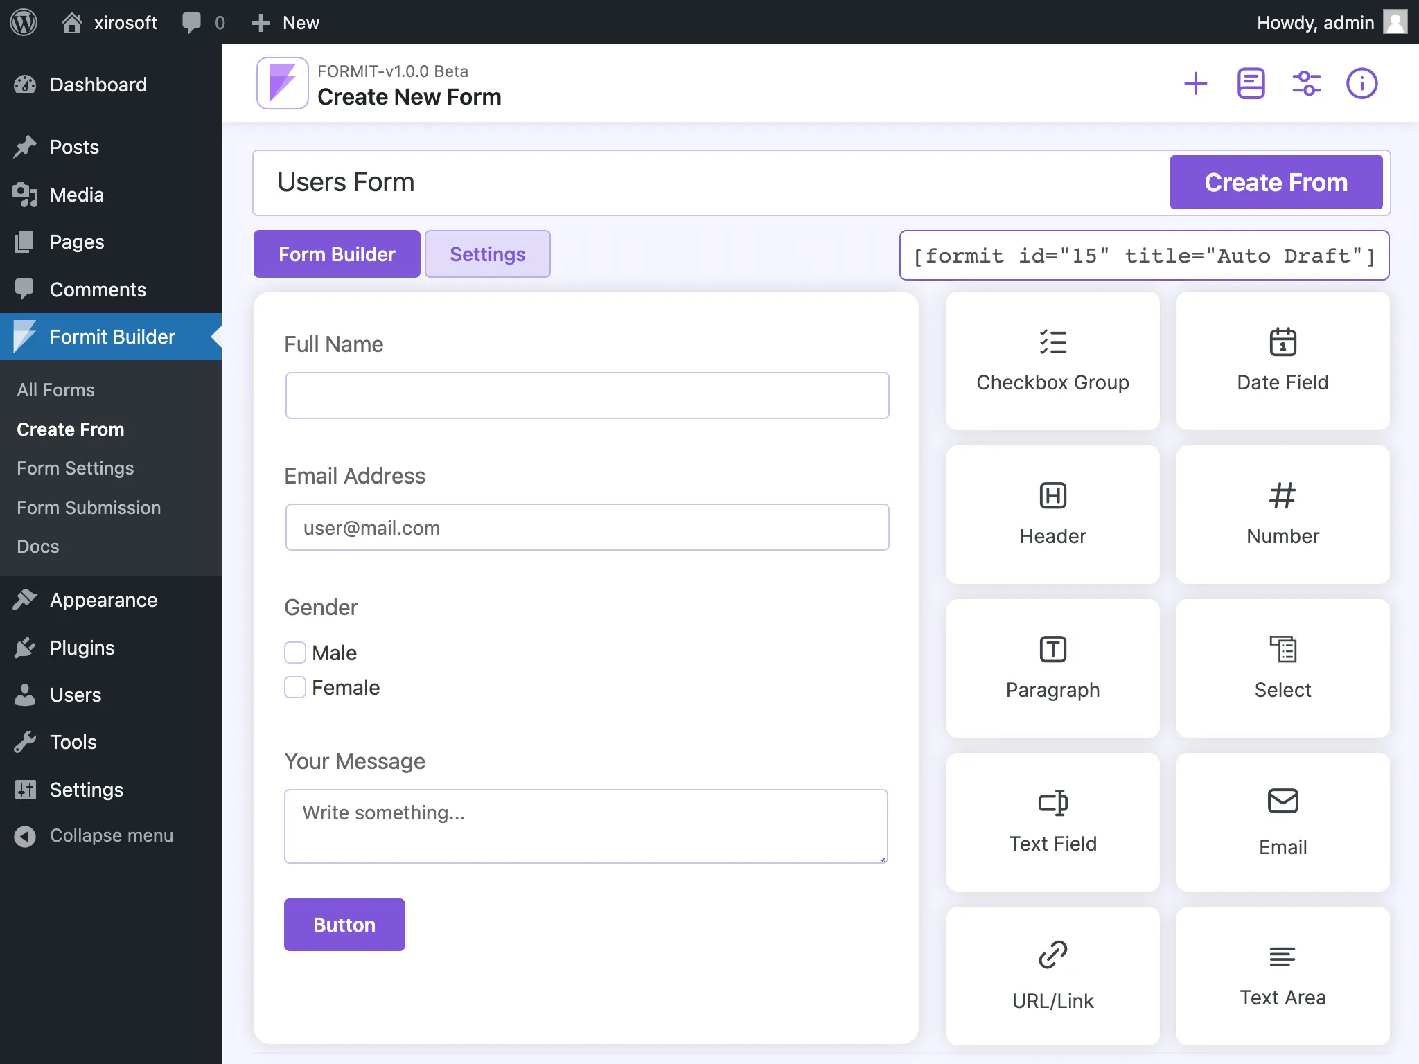The width and height of the screenshot is (1419, 1064).
Task: Switch to the Form Builder tab
Action: [337, 254]
